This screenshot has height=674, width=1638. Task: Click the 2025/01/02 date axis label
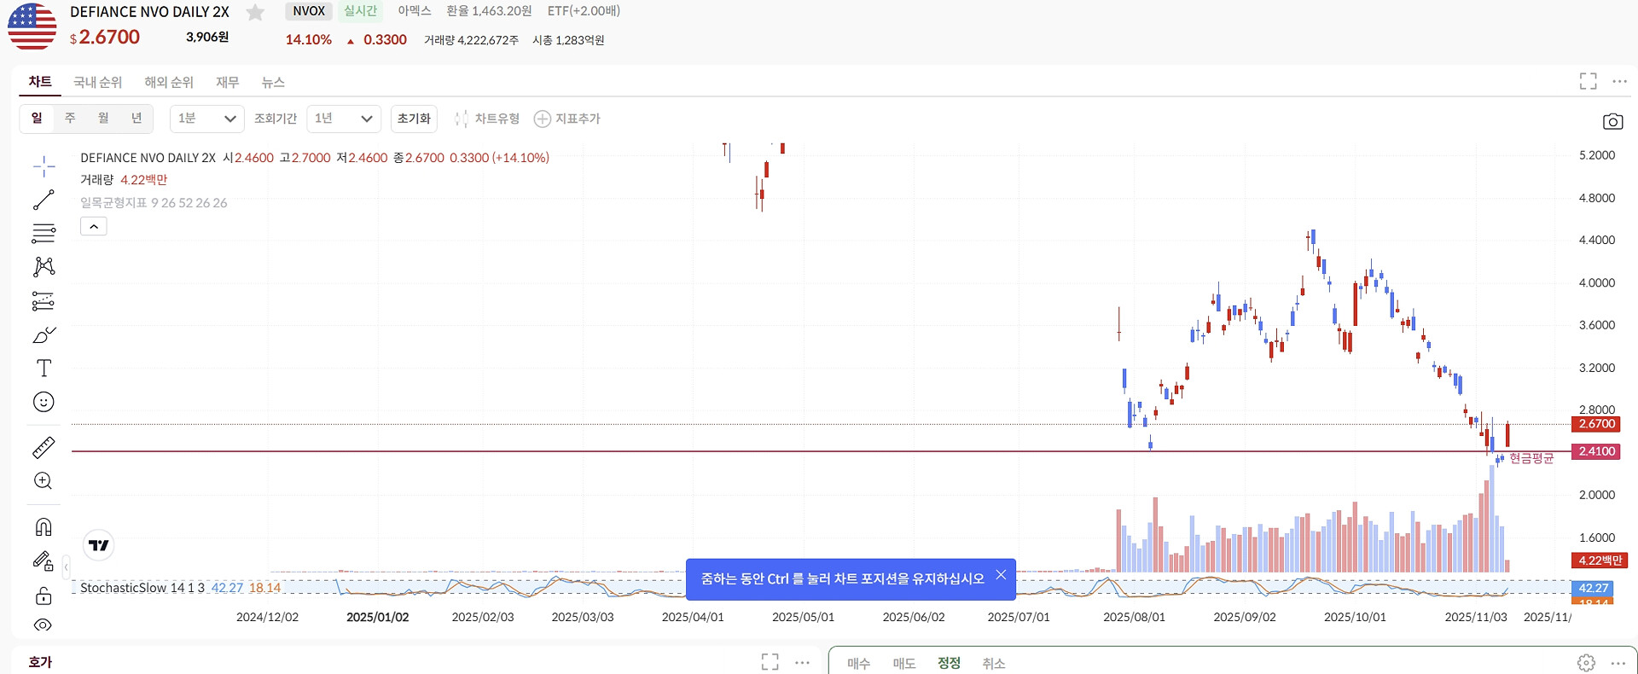pyautogui.click(x=377, y=617)
